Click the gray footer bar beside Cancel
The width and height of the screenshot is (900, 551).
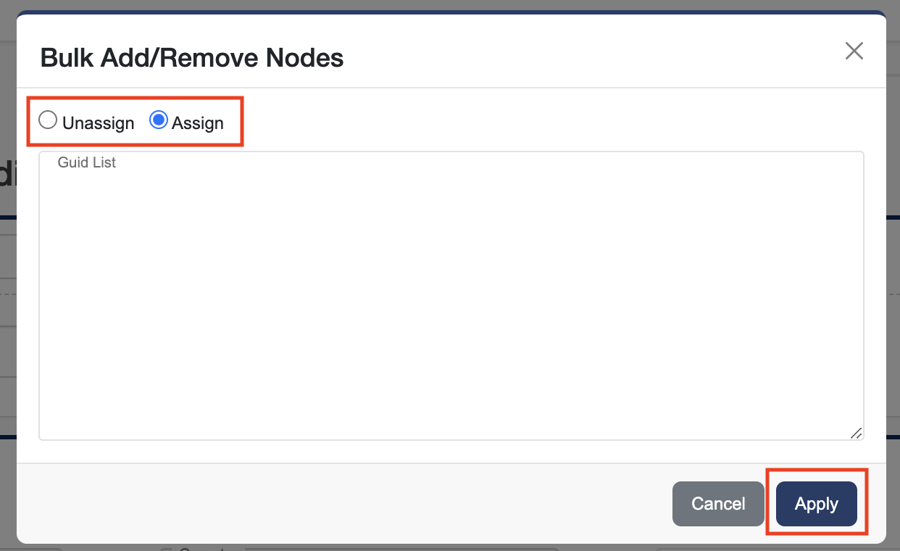(x=348, y=503)
